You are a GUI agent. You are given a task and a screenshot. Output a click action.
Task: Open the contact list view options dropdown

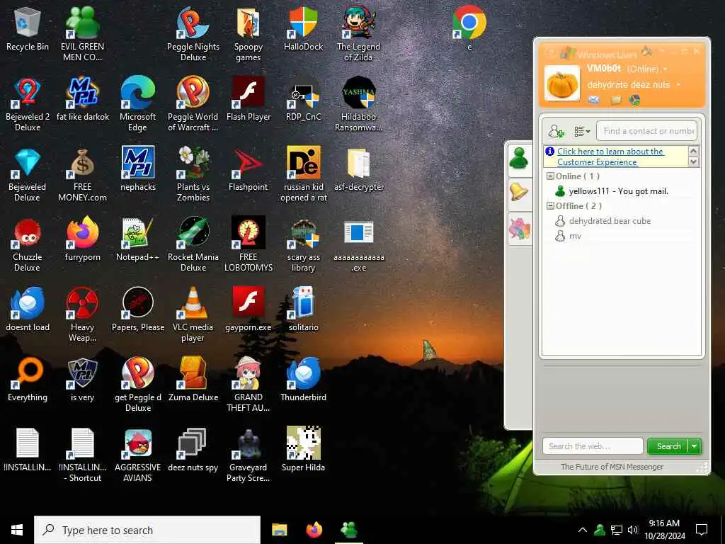click(x=582, y=131)
